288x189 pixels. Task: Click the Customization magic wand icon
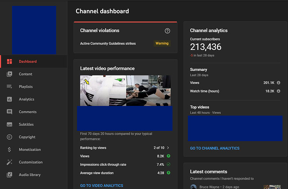pyautogui.click(x=9, y=162)
